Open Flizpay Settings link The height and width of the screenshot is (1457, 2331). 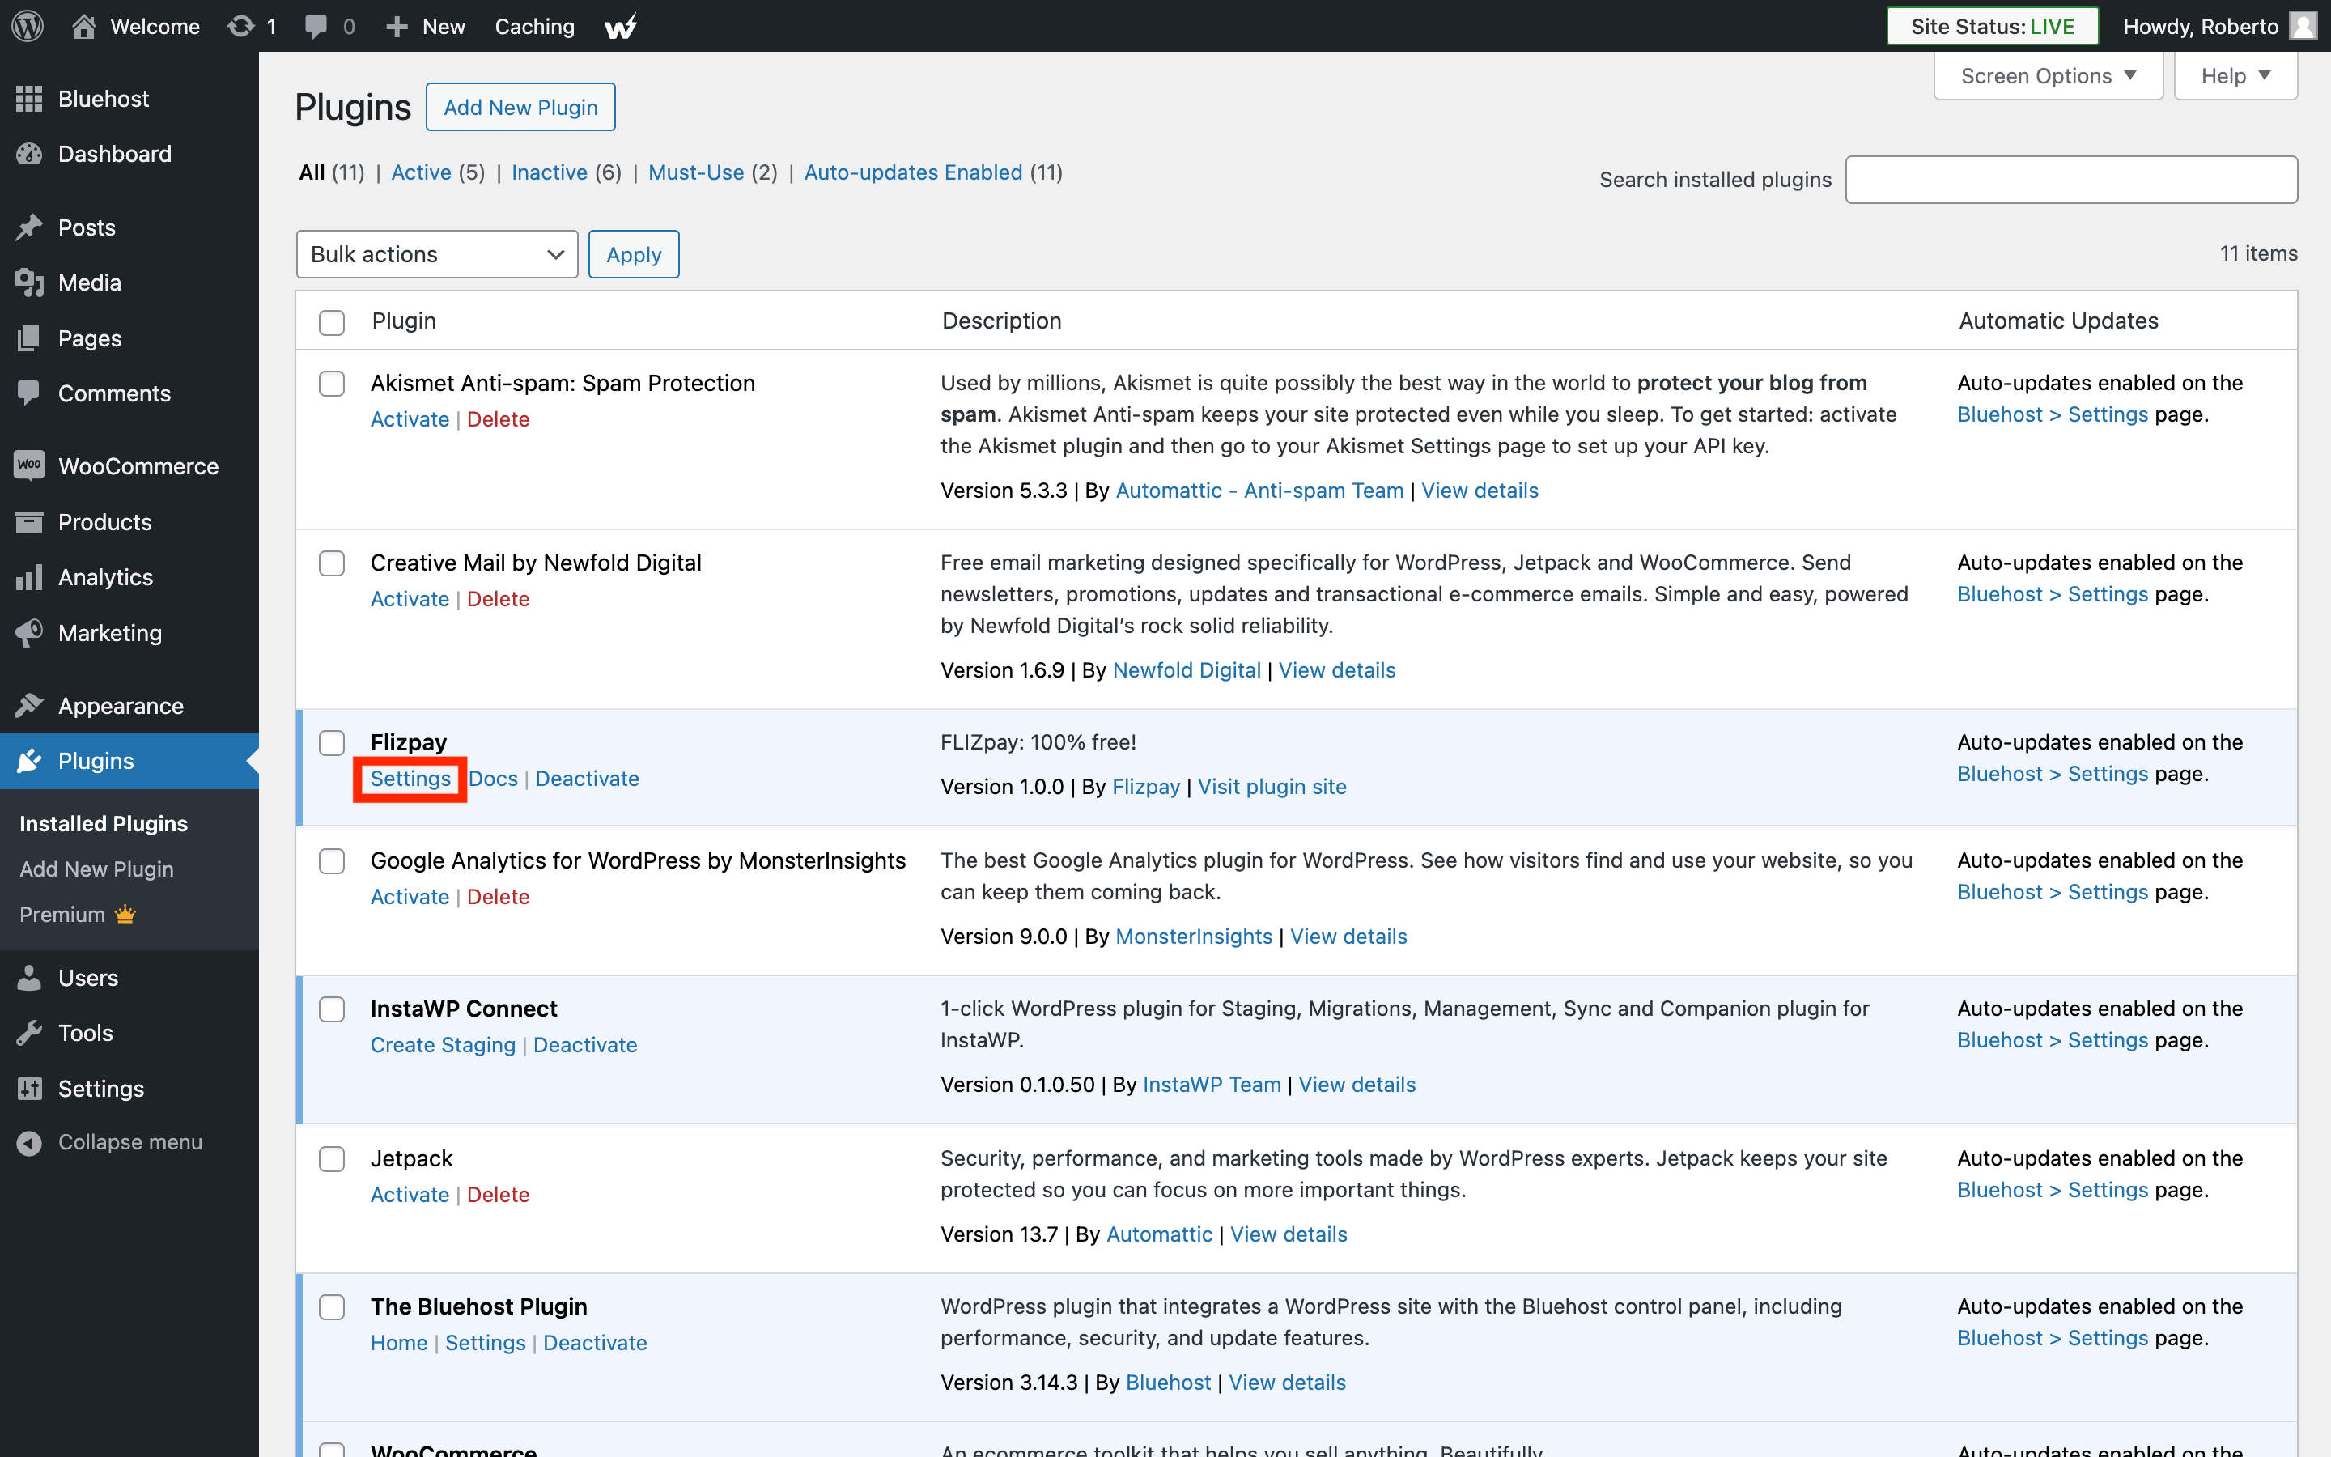[x=410, y=779]
